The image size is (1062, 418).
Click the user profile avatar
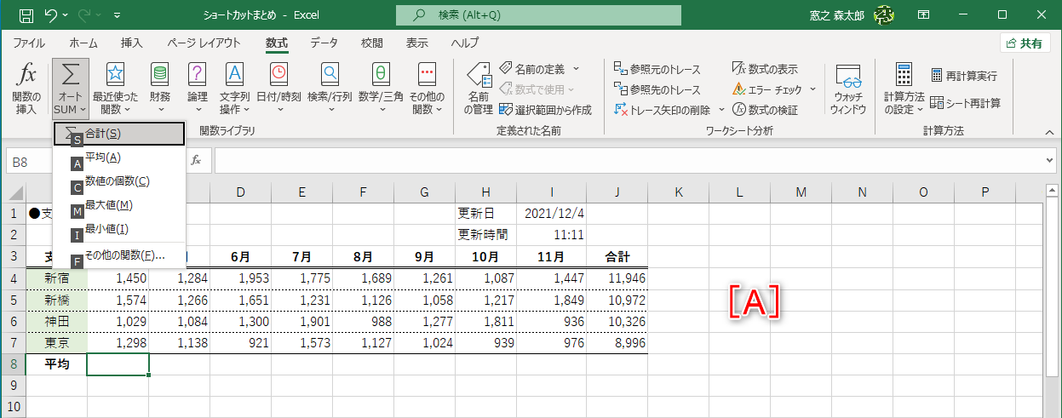(x=883, y=15)
